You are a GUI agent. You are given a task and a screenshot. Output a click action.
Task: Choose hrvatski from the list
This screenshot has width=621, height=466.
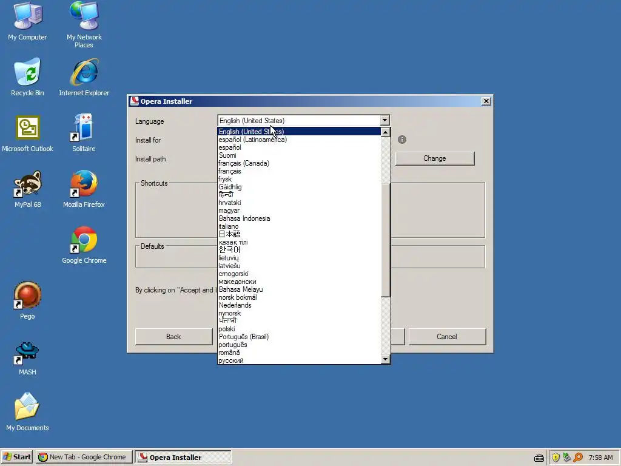[x=299, y=203]
